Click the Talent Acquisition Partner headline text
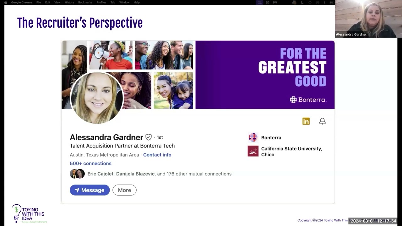This screenshot has height=226, width=402. tap(122, 146)
